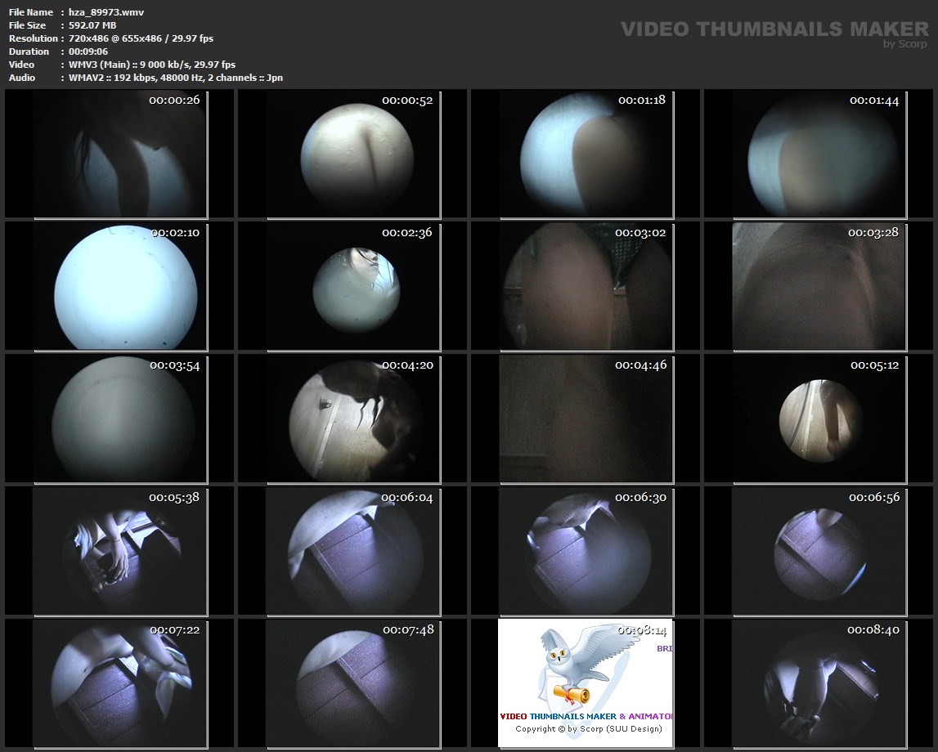
Task: Click the thumbnail stamped 00:05:38
Action: (119, 551)
